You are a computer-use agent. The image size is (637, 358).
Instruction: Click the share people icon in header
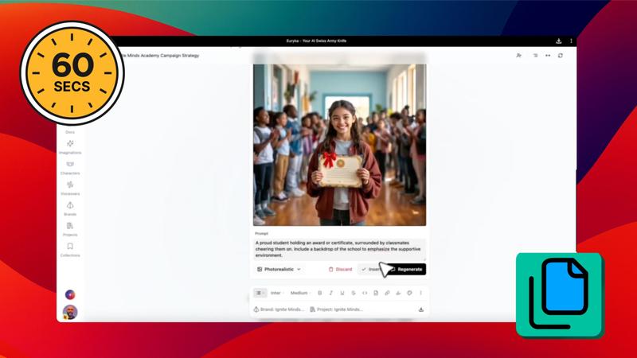(519, 56)
